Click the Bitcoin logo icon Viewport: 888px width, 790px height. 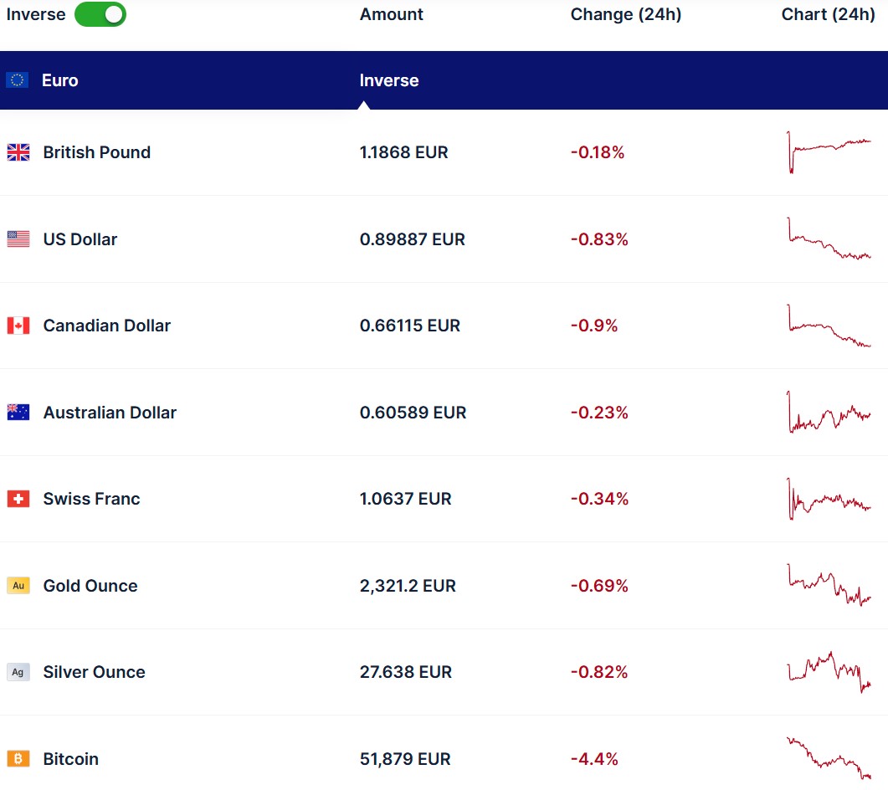(x=18, y=759)
